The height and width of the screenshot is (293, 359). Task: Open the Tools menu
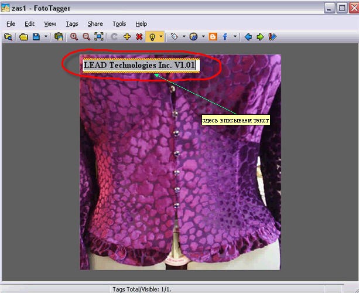(119, 24)
